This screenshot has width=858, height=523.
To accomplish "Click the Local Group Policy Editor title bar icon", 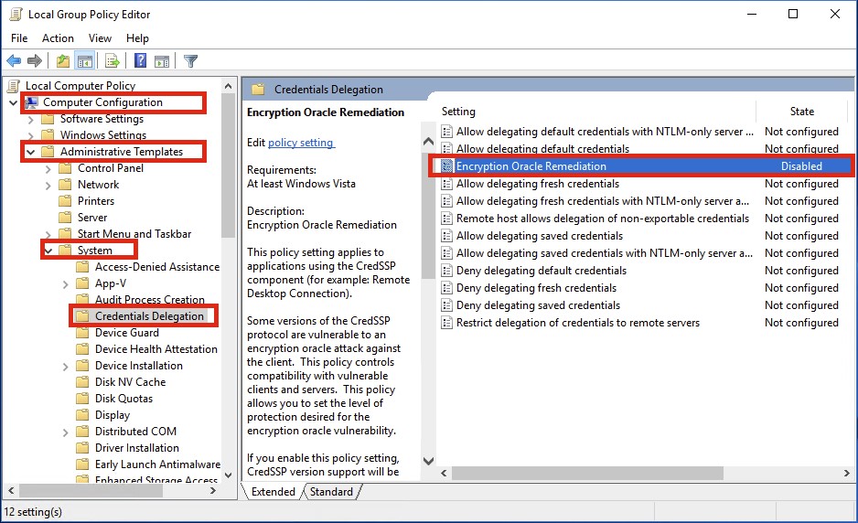I will [x=16, y=15].
